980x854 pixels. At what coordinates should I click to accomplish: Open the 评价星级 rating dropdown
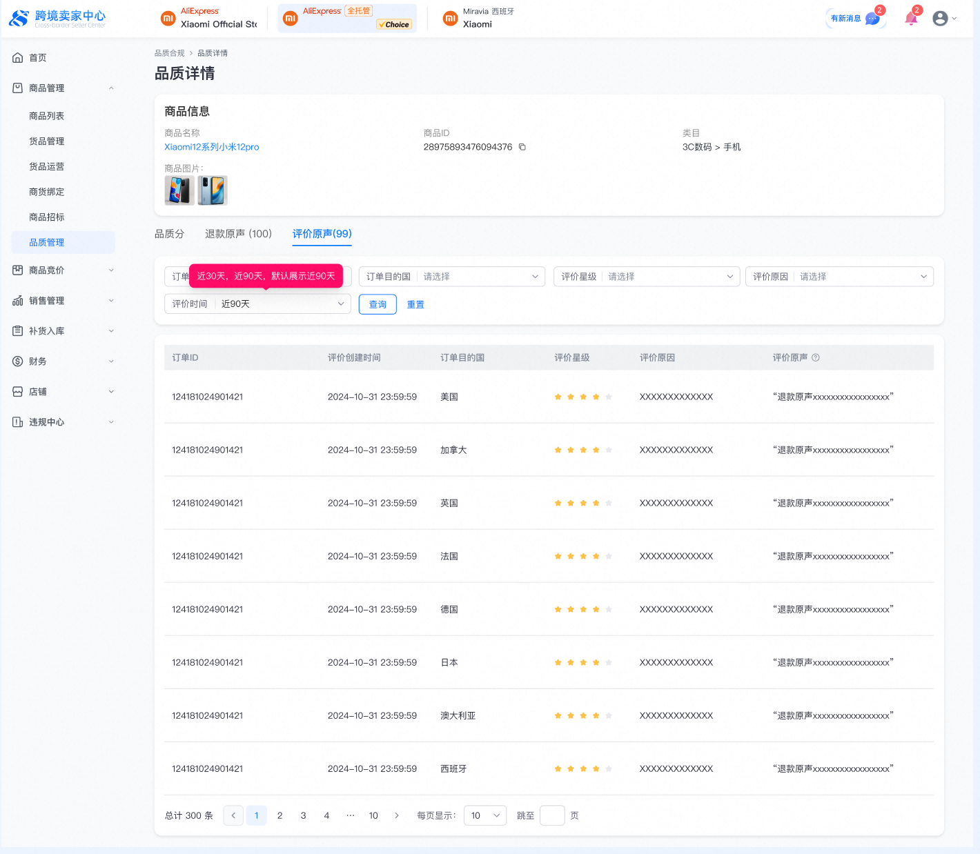(x=647, y=277)
